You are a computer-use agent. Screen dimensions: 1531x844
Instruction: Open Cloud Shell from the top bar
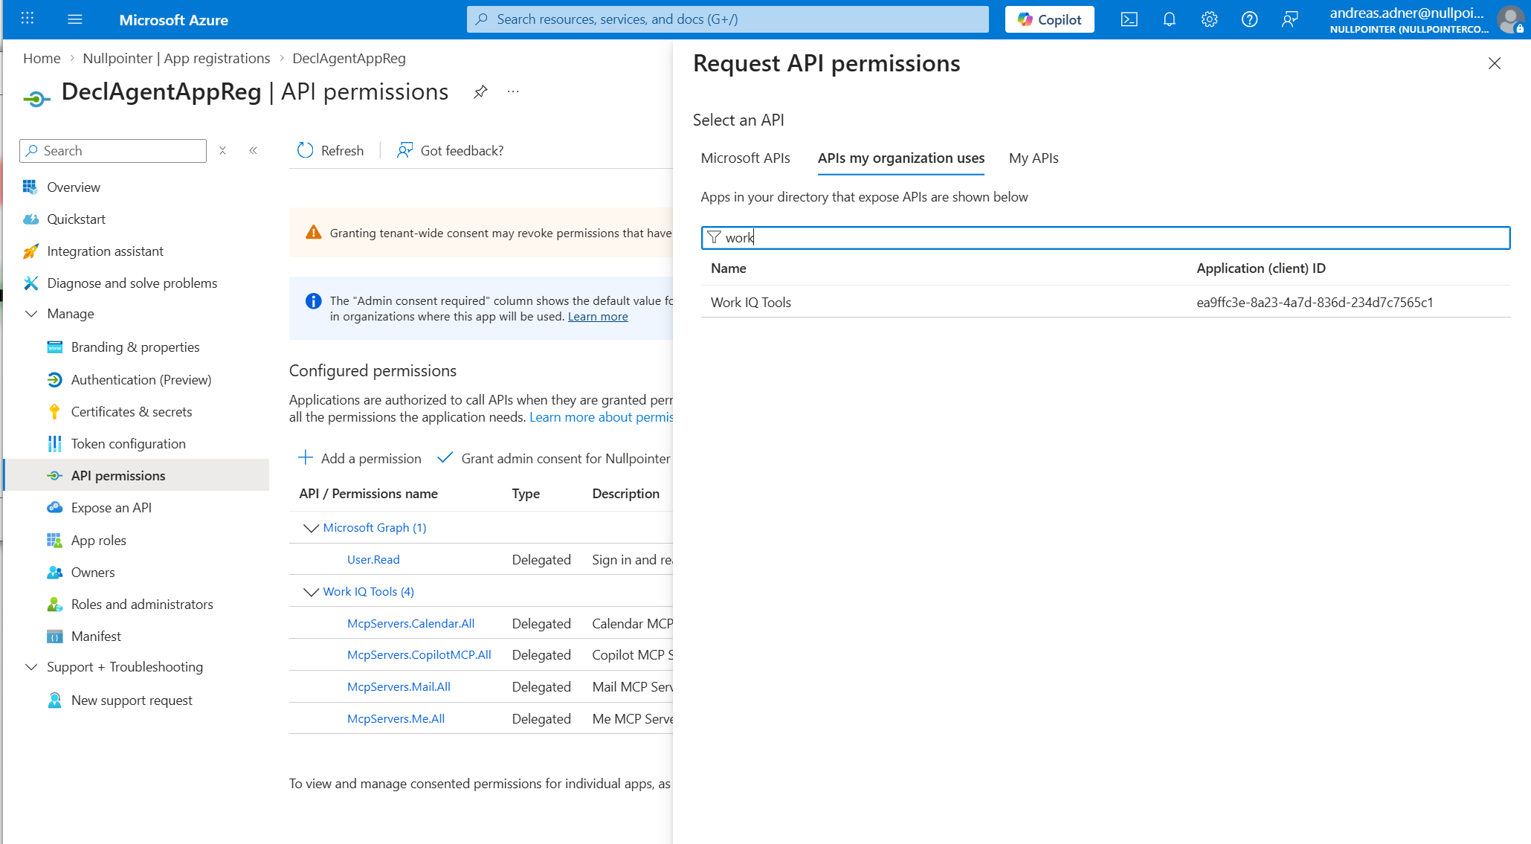pyautogui.click(x=1129, y=19)
